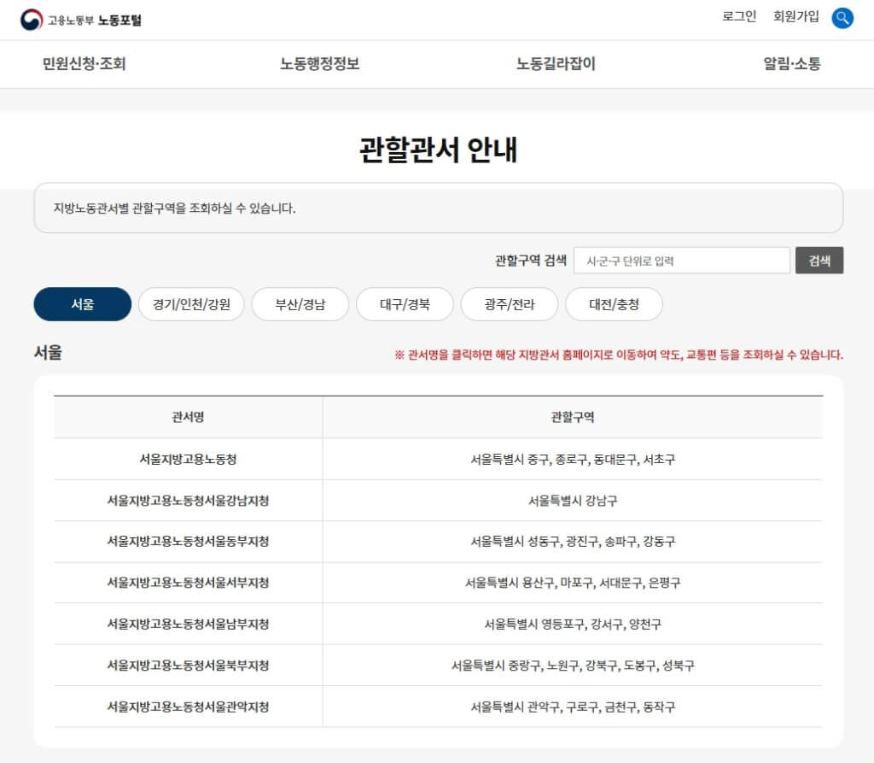The width and height of the screenshot is (874, 763).
Task: Click cell 서울특별시 강남구
Action: point(573,501)
